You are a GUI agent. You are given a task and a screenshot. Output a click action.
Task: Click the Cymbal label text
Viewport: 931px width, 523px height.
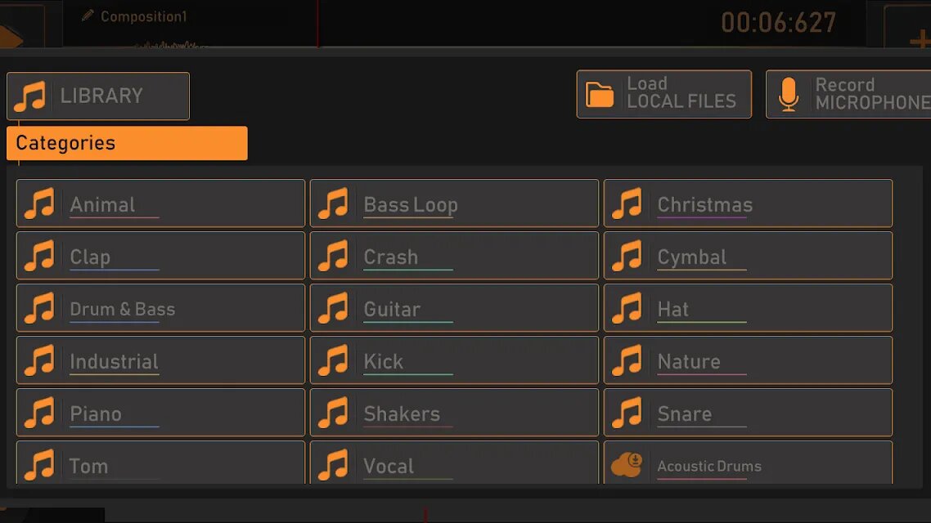tap(692, 257)
